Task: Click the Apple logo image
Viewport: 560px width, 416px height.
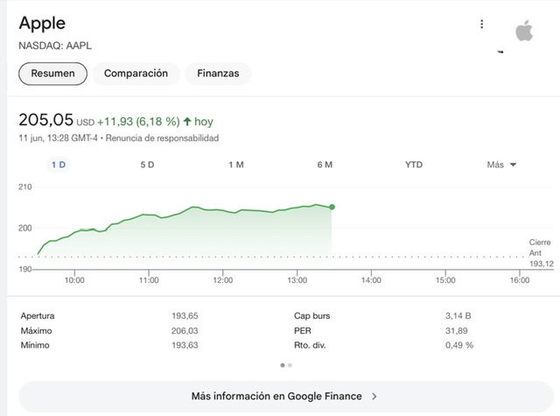Action: [x=524, y=31]
